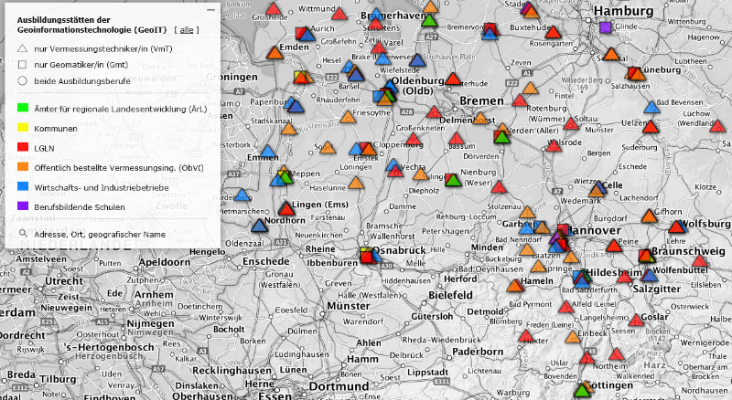Viewport: 732px width, 400px height.
Task: Click Wirtschafts- und Industriebetriebe label
Action: point(101,187)
